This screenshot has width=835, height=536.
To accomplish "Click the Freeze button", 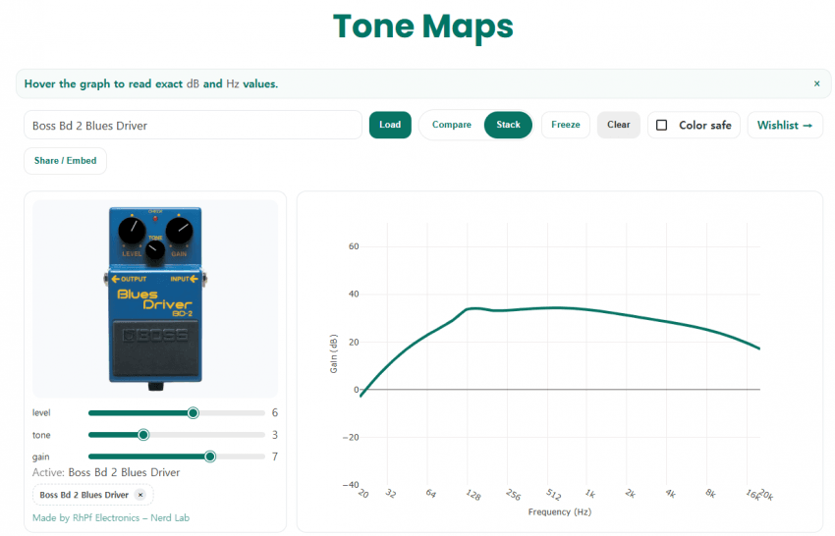I will tap(566, 125).
